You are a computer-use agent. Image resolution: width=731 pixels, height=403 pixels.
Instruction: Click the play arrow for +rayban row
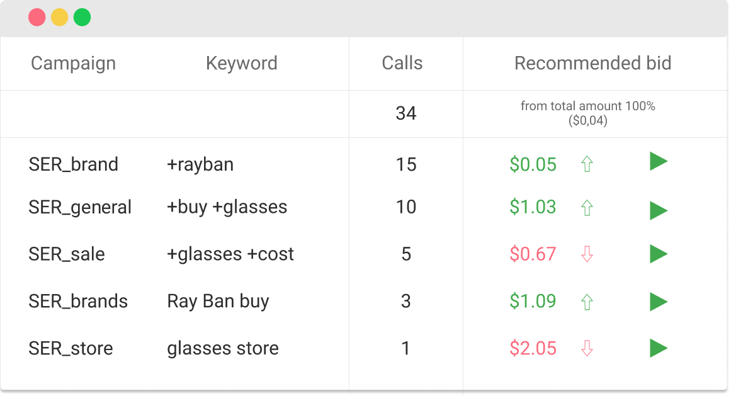tap(658, 161)
